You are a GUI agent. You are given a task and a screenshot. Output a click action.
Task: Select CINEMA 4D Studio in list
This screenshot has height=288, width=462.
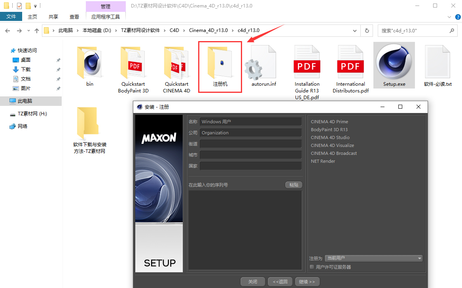330,137
